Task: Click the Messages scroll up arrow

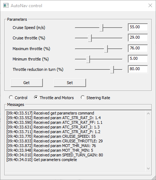Action: click(148, 113)
